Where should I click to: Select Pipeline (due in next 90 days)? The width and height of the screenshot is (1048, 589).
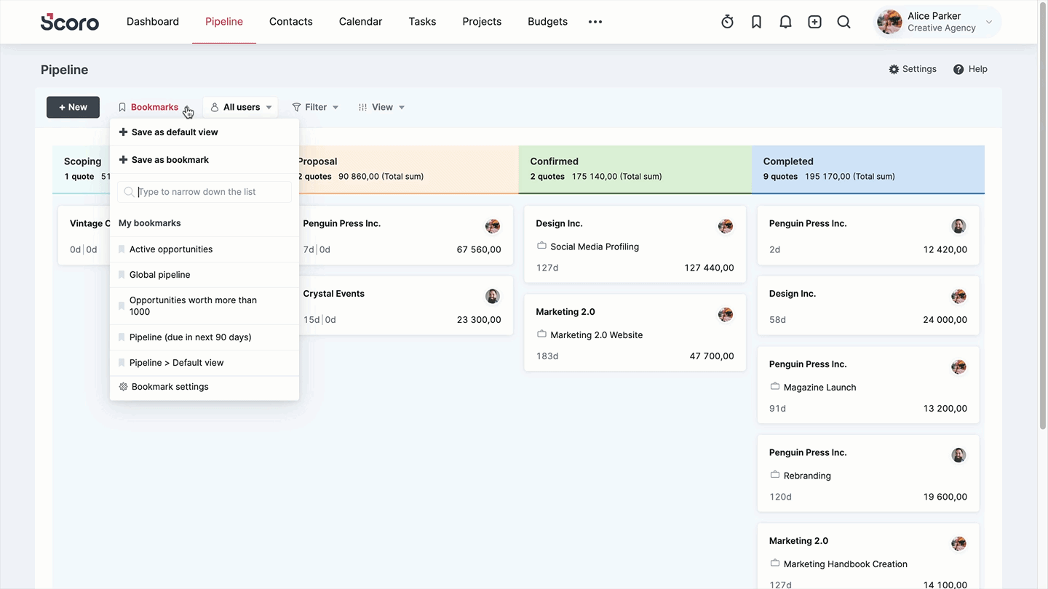click(x=205, y=337)
